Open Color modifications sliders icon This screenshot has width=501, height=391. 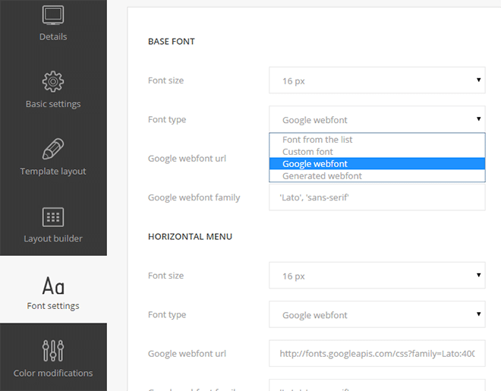53,350
